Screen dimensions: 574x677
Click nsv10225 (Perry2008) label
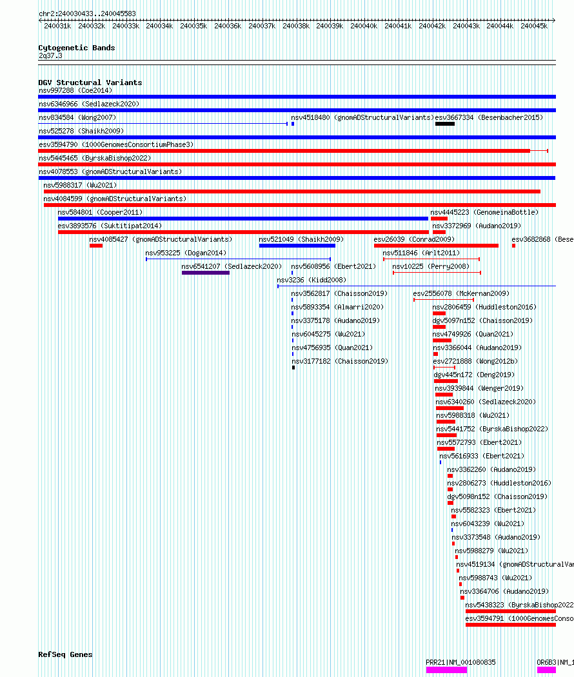[431, 266]
